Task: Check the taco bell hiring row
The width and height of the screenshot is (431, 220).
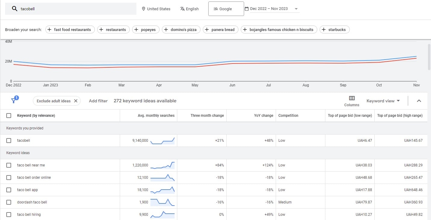Action: [x=9, y=215]
